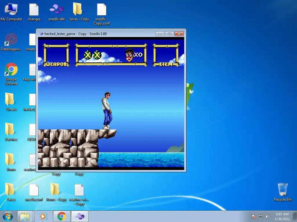Select the hacked file icon on desktop
297x222 pixels.
click(30, 102)
